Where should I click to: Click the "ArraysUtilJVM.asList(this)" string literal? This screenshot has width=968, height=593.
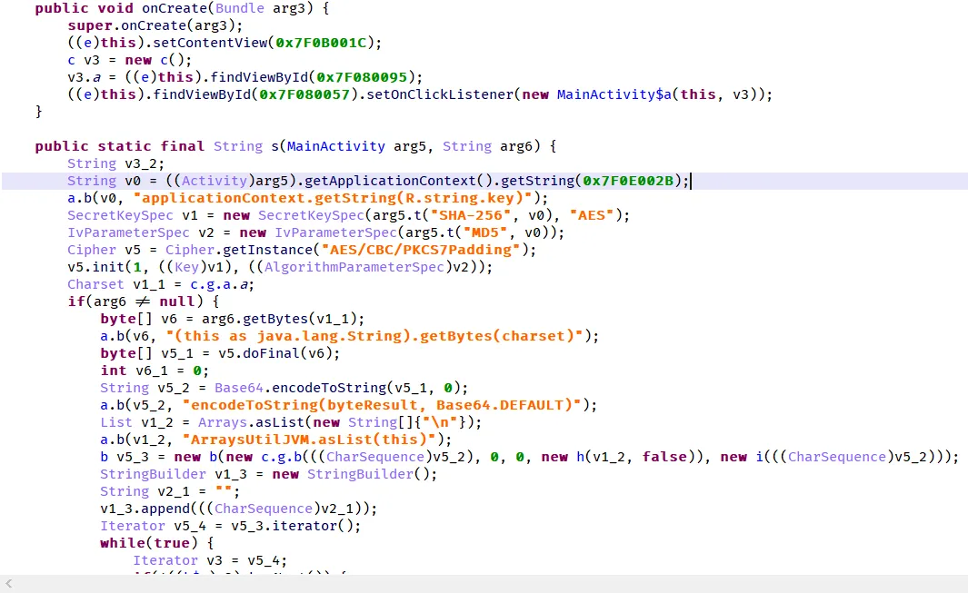click(x=309, y=440)
